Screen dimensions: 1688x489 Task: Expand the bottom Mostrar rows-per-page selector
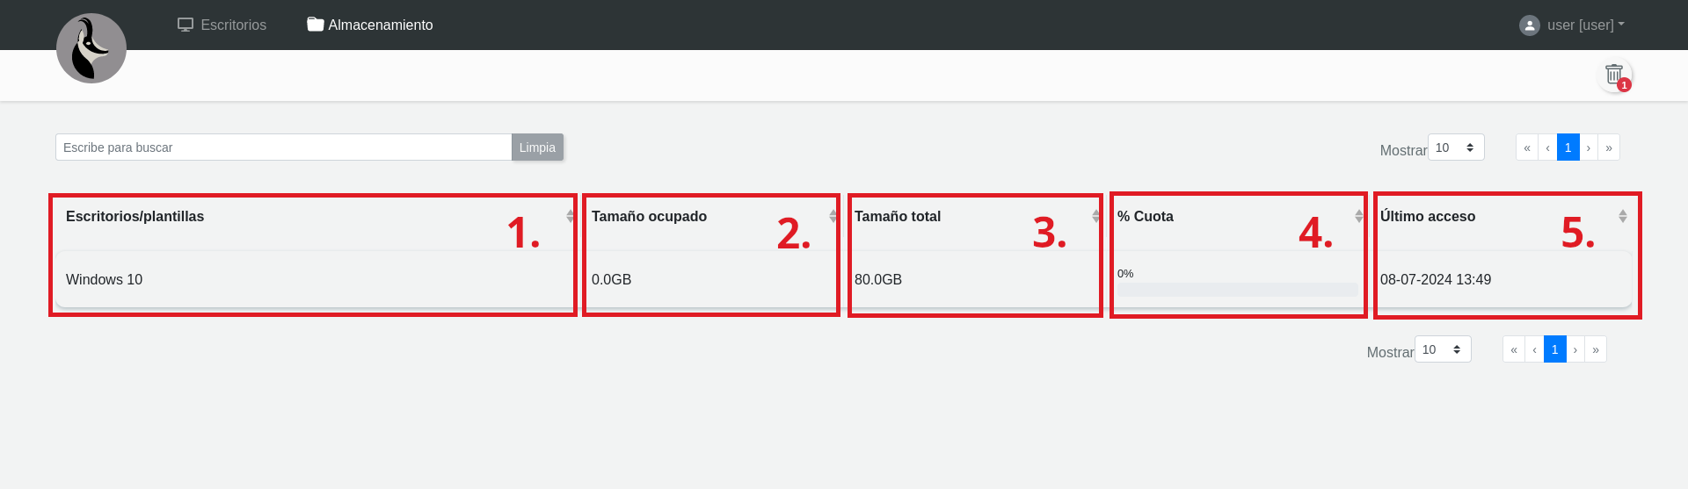[x=1442, y=349]
